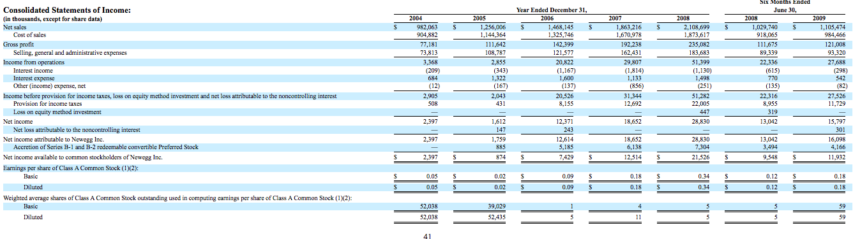Select the 2005 column header

click(x=479, y=19)
